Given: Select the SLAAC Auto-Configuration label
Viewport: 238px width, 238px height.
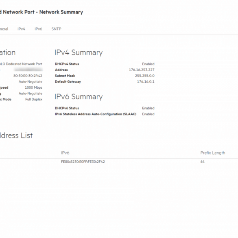Looking at the screenshot, I should point(96,114).
